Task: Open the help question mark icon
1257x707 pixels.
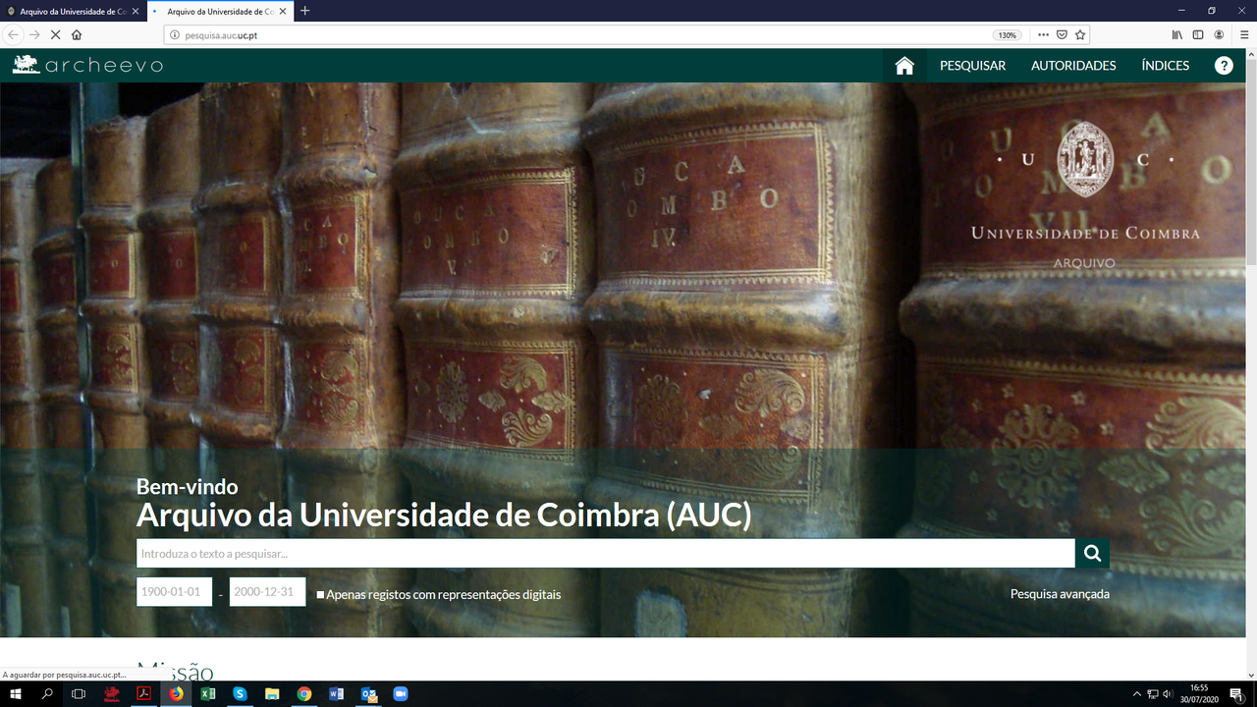Action: 1224,66
